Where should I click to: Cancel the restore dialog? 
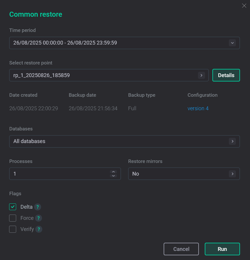pyautogui.click(x=181, y=249)
